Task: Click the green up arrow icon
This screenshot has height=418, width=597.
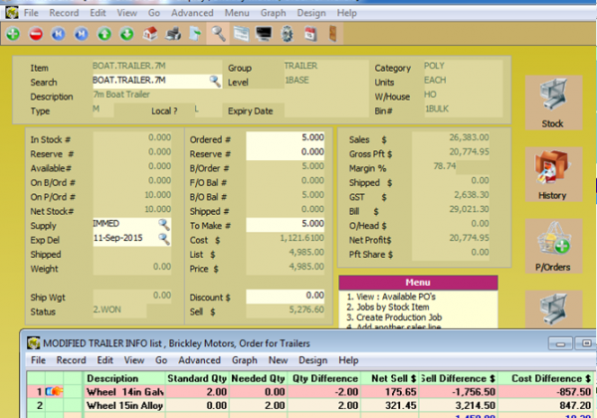Action: (x=104, y=34)
